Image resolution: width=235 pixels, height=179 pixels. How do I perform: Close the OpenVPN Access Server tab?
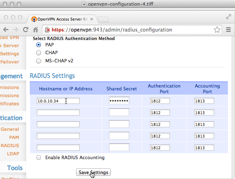coord(92,19)
